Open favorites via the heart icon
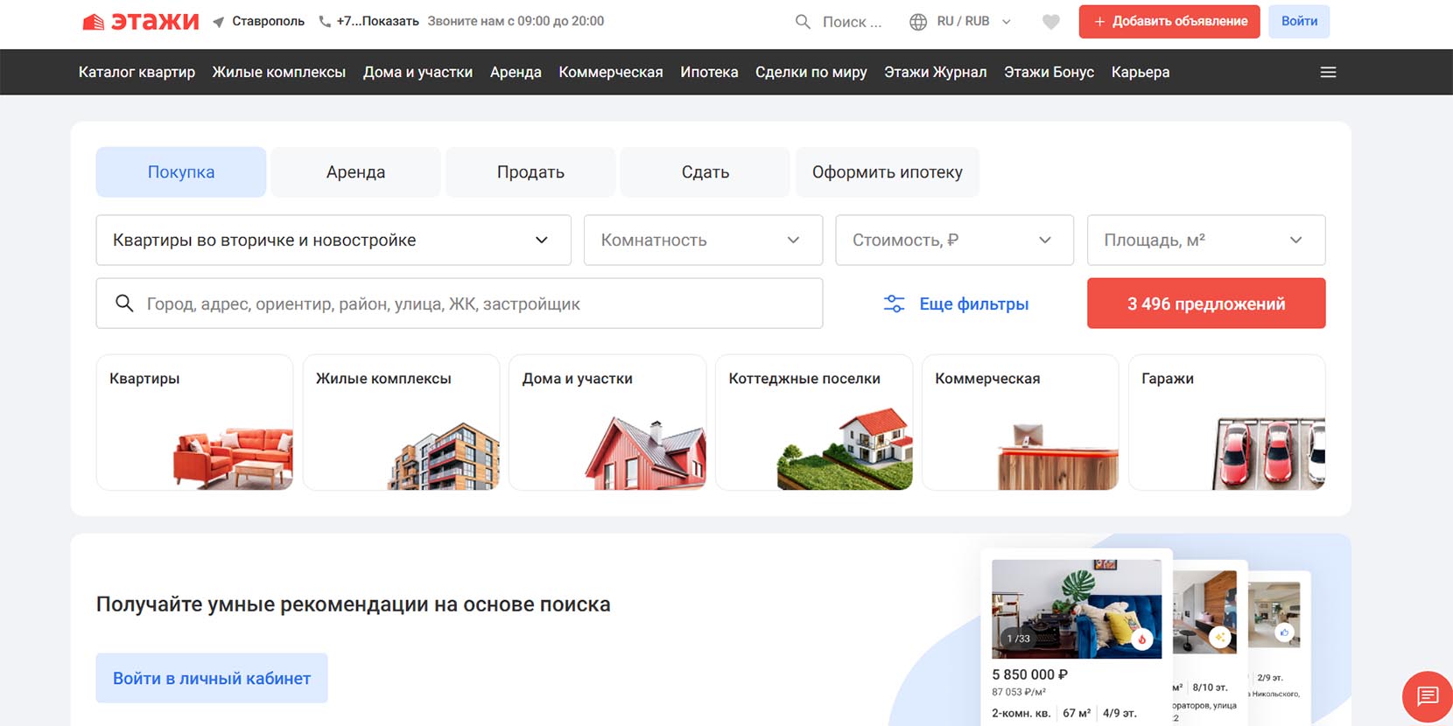This screenshot has height=726, width=1453. (1050, 22)
